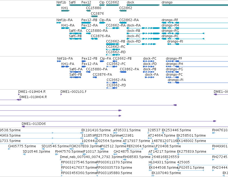
Task: Click the Pex12-RB transcript
Action: click(x=86, y=23)
